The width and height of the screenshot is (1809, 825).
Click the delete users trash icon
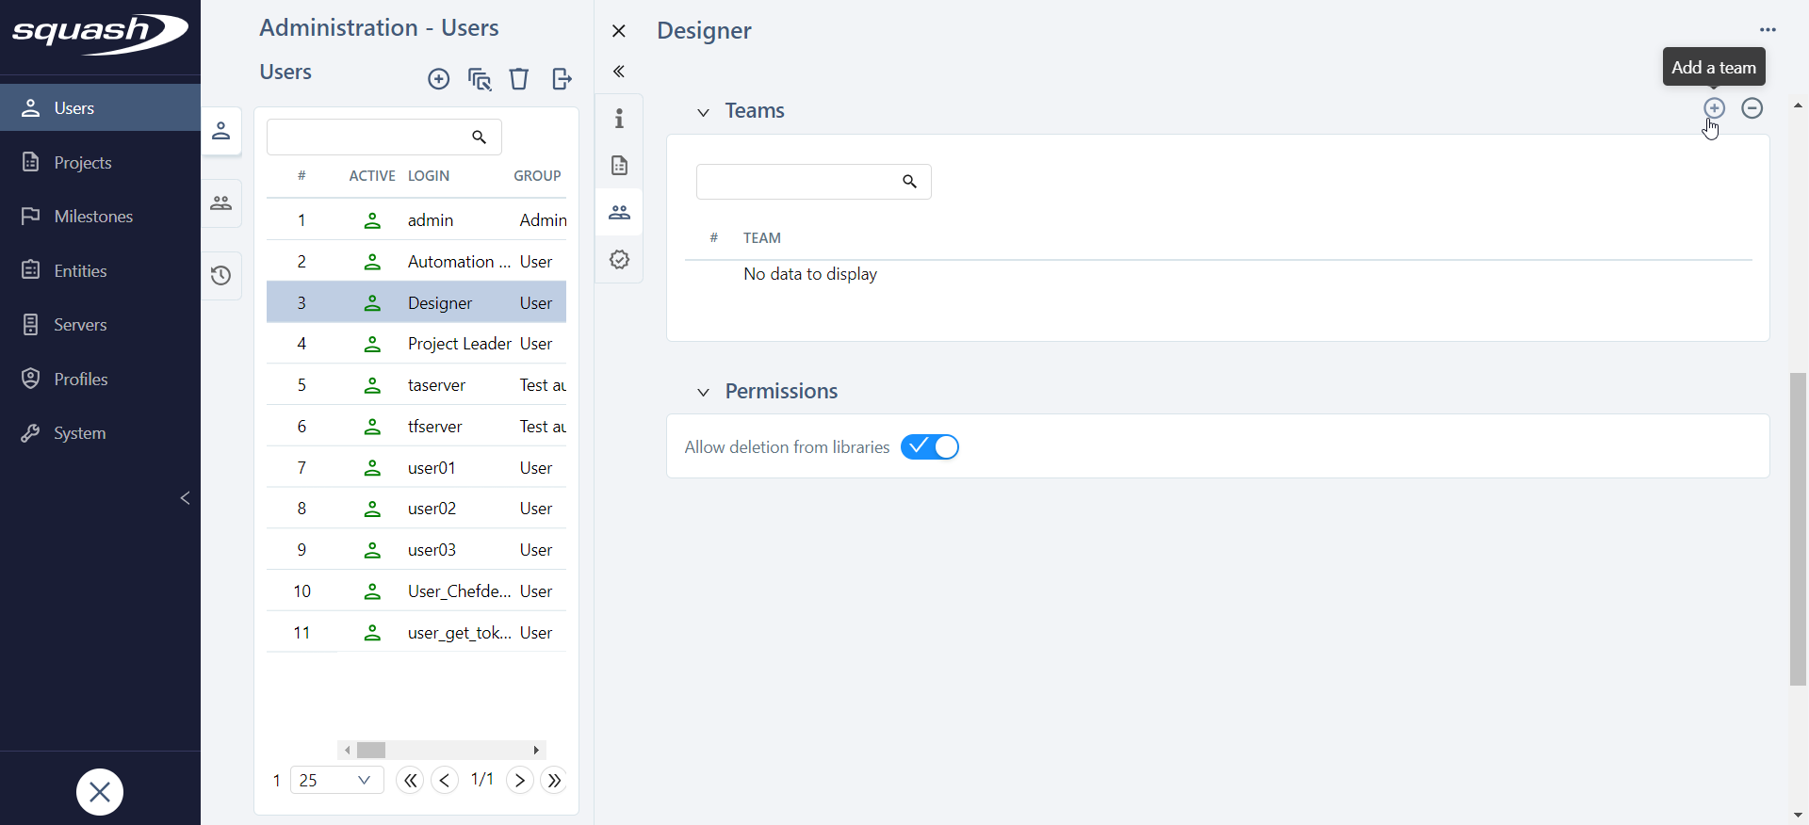(519, 79)
